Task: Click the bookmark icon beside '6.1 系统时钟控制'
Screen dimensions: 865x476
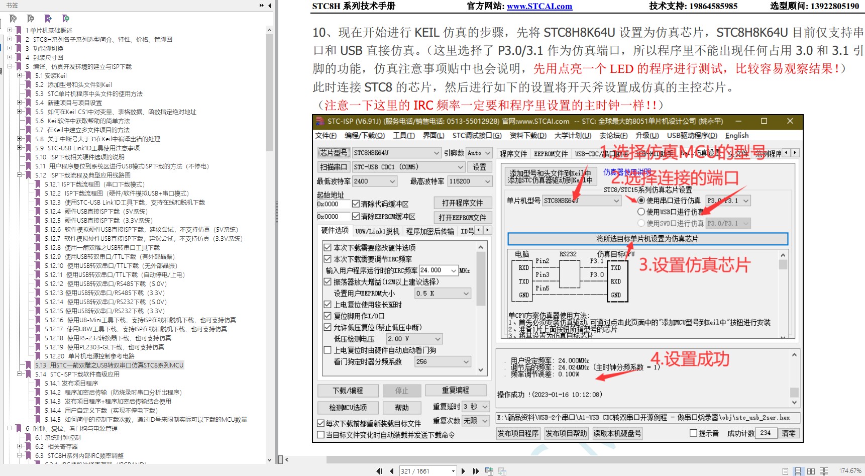Action: point(28,437)
